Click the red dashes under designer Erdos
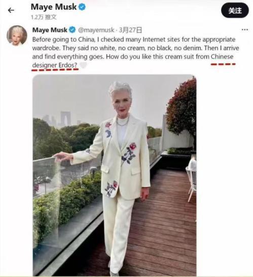253x277 pixels. [x=55, y=70]
